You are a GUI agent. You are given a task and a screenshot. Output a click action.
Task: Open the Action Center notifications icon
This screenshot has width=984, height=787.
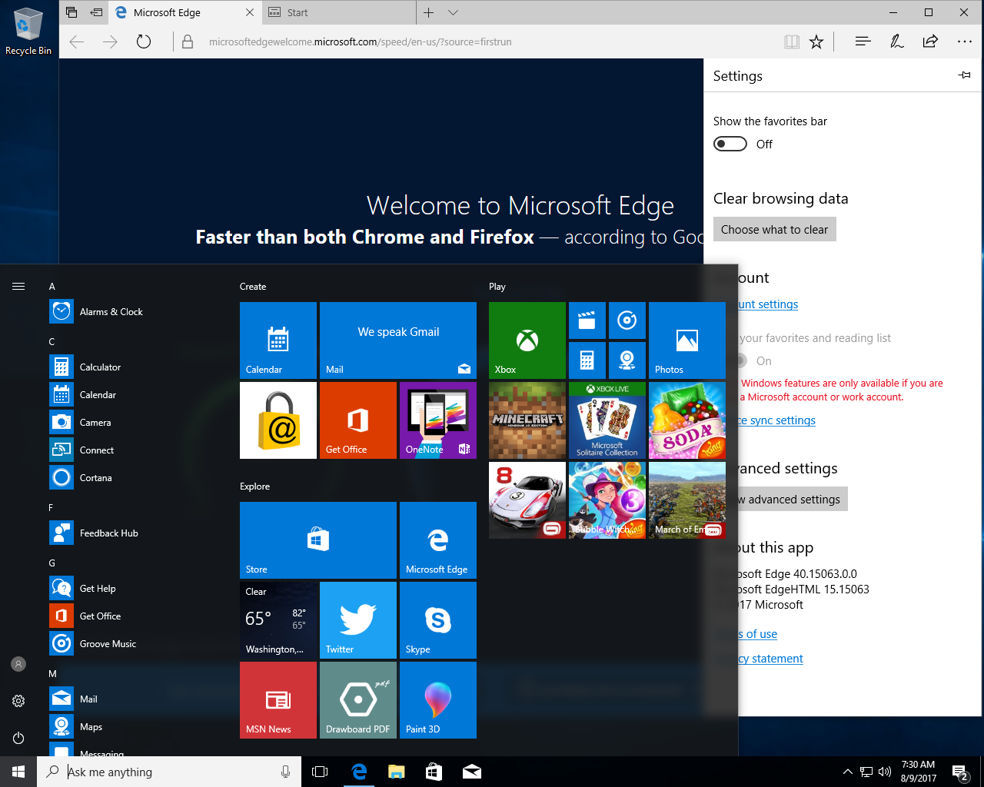coord(960,772)
